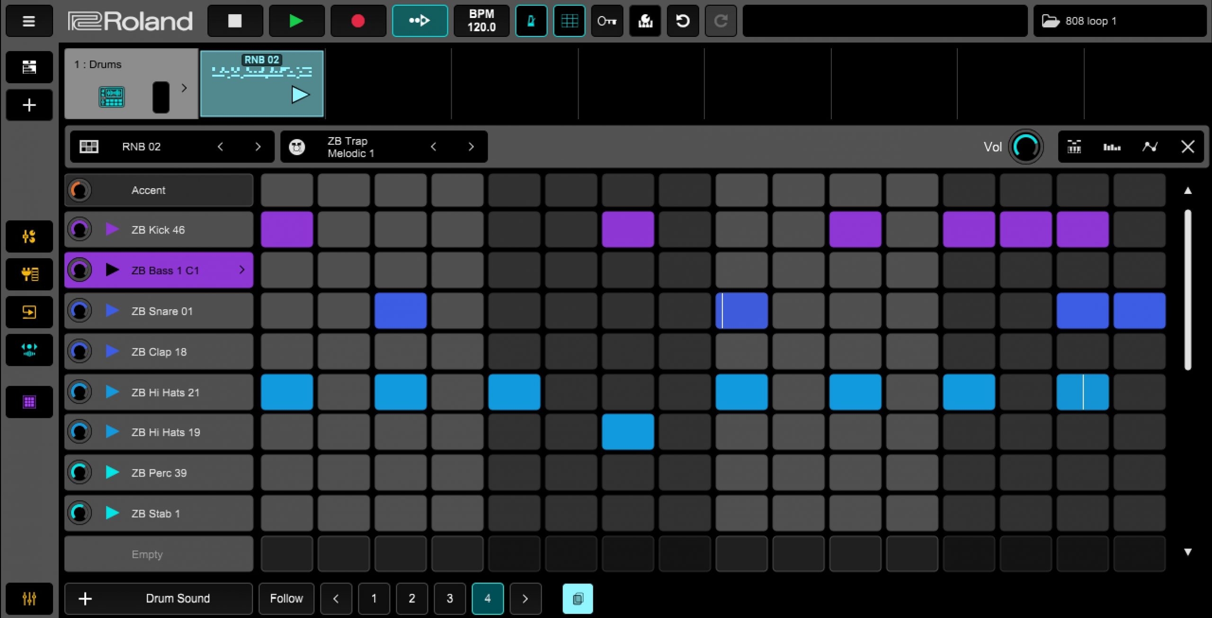The width and height of the screenshot is (1212, 618).
Task: Click the scrollbar down arrow
Action: (1189, 551)
